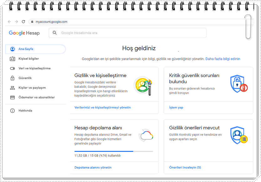Open the Hakkında page
Viewport: 261px width, 182px height.
tap(35, 110)
